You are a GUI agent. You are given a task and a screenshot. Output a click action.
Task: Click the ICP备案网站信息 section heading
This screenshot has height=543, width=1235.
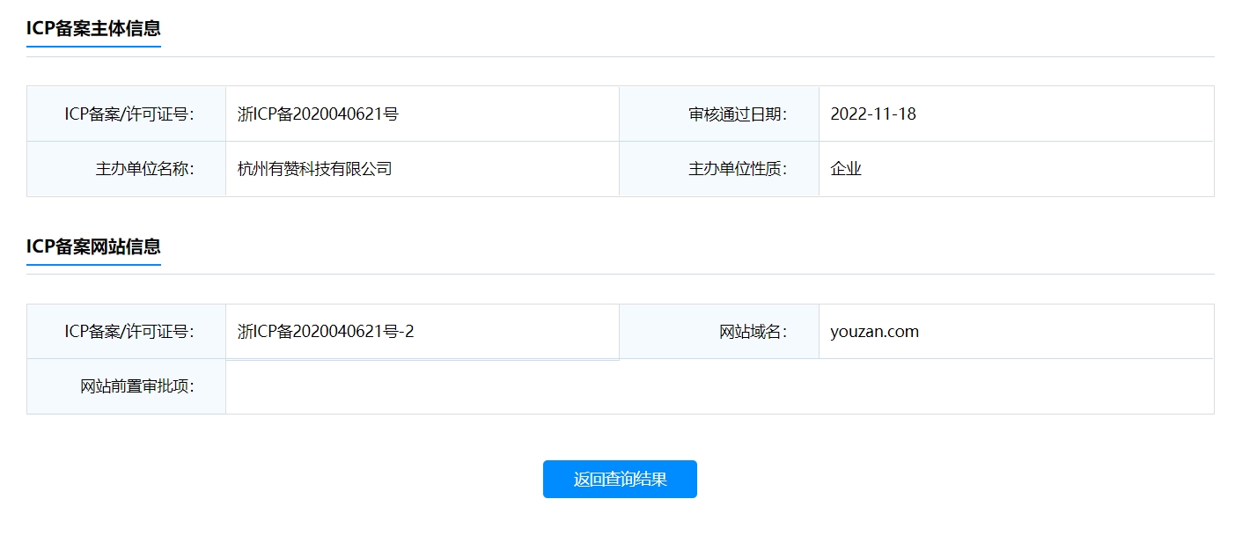pos(93,246)
